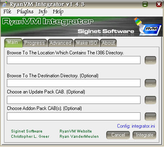Close the RyanVM Integrator window
Image resolution: width=164 pixels, height=147 pixels.
(x=159, y=4)
